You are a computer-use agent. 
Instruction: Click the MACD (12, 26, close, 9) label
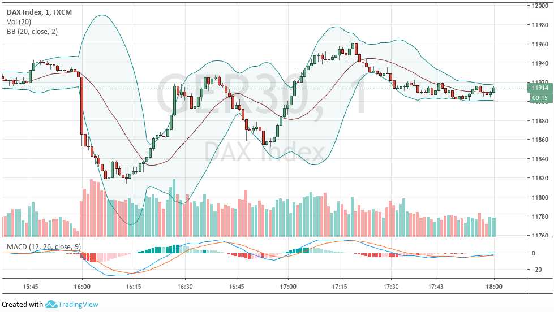42,246
